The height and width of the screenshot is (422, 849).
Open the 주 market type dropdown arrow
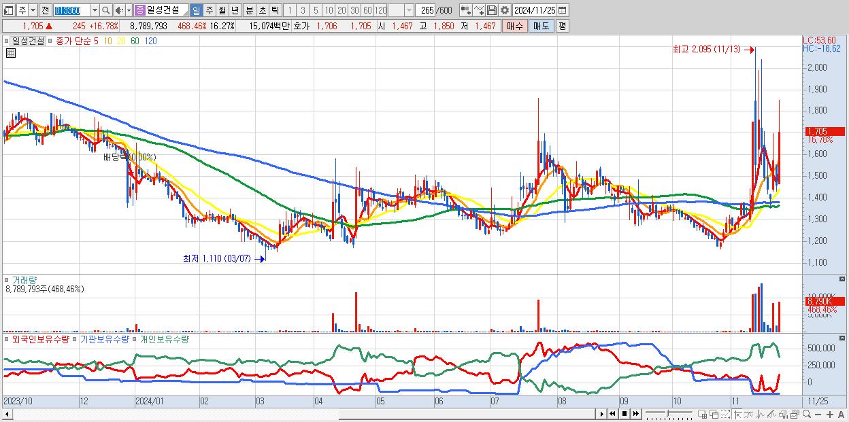(x=33, y=11)
